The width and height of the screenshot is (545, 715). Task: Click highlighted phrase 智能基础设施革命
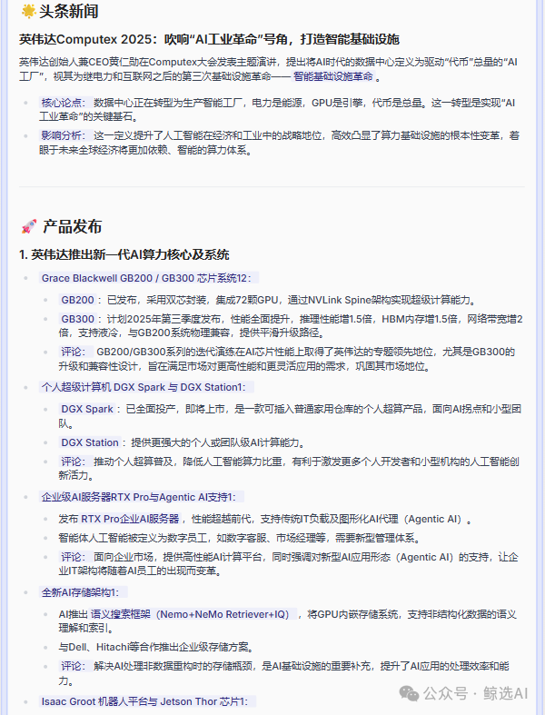coord(333,76)
